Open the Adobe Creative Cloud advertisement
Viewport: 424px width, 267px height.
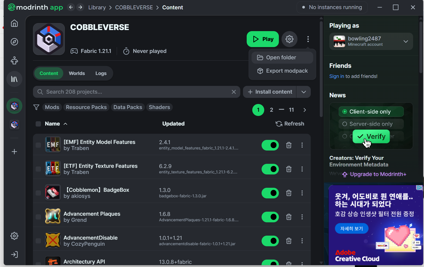click(x=375, y=225)
